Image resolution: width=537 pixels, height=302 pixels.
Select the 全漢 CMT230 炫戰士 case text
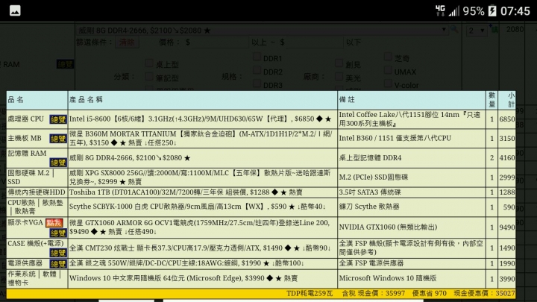click(x=200, y=248)
